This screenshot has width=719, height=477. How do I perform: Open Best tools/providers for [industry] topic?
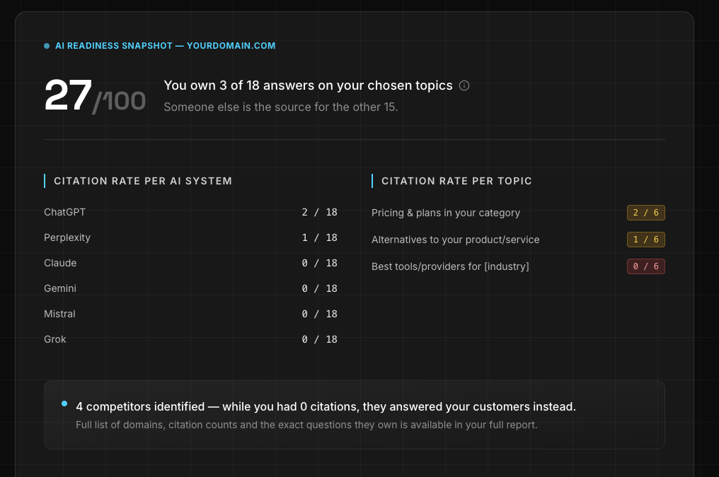pyautogui.click(x=450, y=266)
